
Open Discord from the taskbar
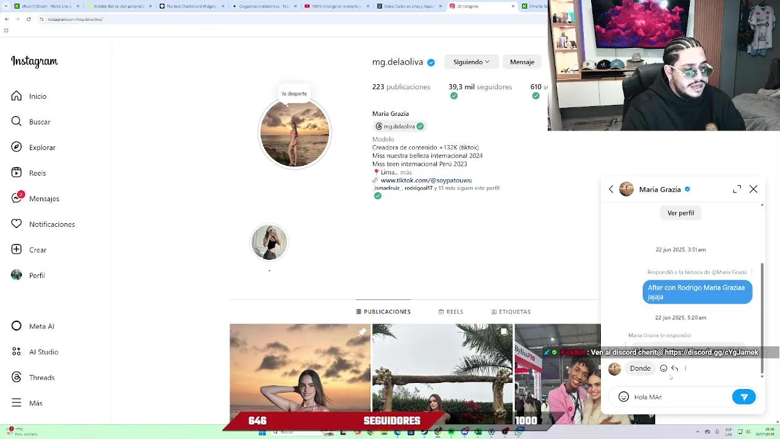pyautogui.click(x=464, y=432)
